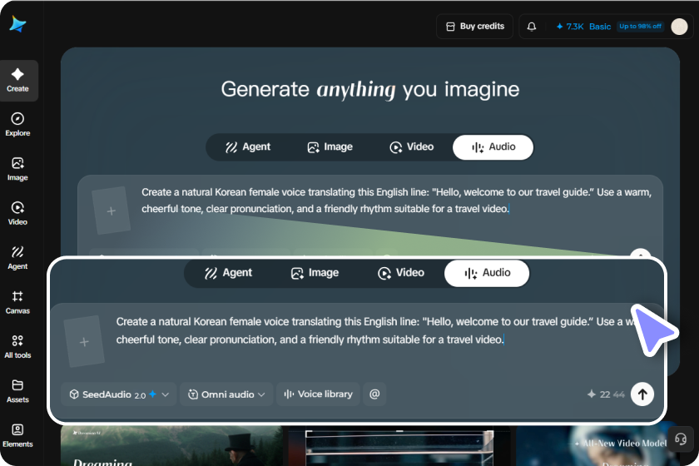Click the plus upload tile beside the upper prompt
The width and height of the screenshot is (699, 466).
[x=111, y=211]
